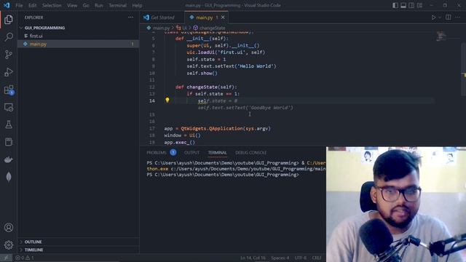Open the Source Control view

pos(9,55)
